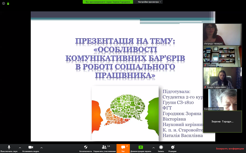Screen dimensions: 246x153
Task: Select Ингрида Чемерис video thumbnail
Action: [x=222, y=34]
